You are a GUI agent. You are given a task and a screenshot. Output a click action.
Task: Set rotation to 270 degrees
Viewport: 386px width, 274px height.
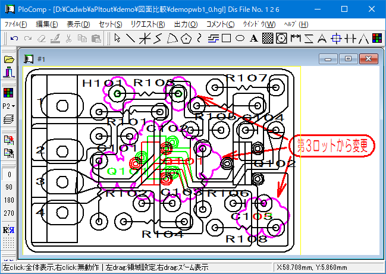(9, 213)
